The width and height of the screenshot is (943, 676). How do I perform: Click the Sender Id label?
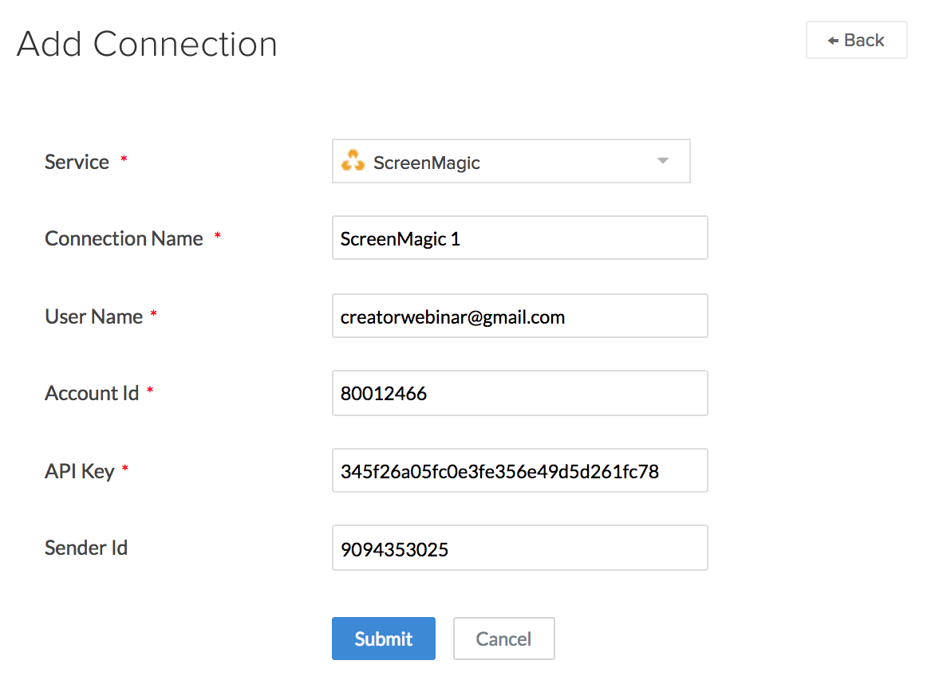point(86,548)
